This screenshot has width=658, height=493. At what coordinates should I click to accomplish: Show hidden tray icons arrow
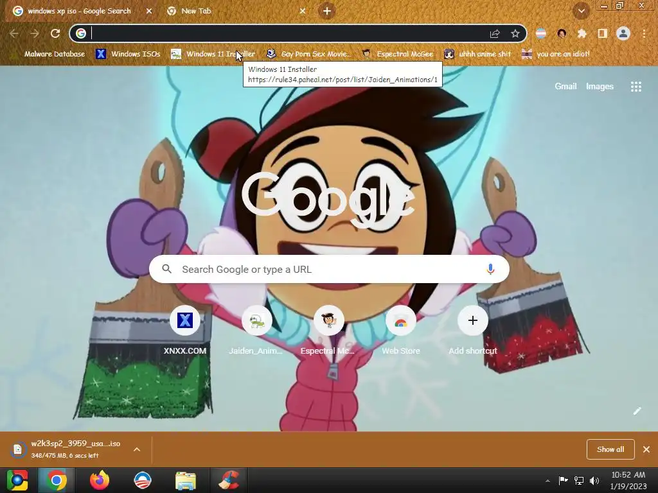(x=547, y=481)
